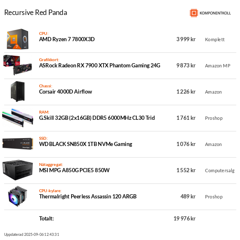
Task: Click Thermalright Peerless Assassin 120 ARGB
Action: click(x=88, y=196)
